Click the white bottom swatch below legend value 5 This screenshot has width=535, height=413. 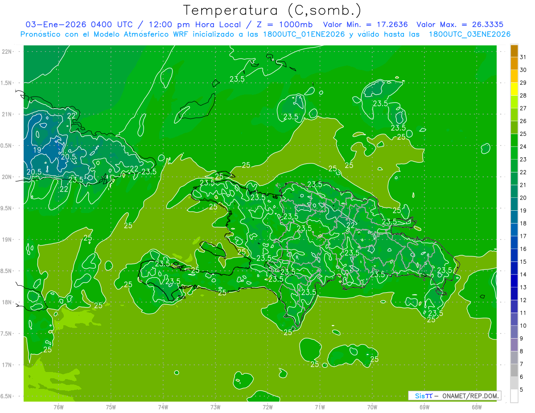click(514, 396)
